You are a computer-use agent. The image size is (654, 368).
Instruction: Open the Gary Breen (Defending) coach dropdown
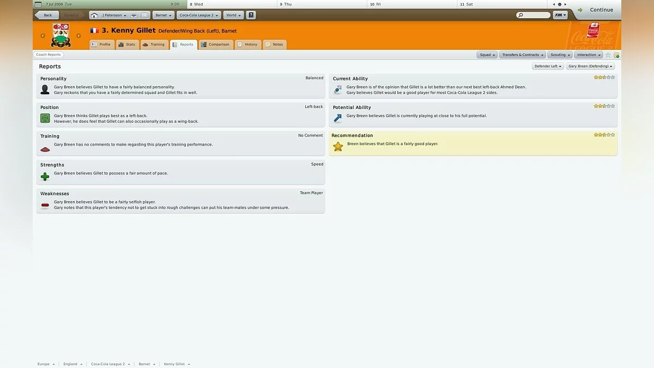click(590, 66)
